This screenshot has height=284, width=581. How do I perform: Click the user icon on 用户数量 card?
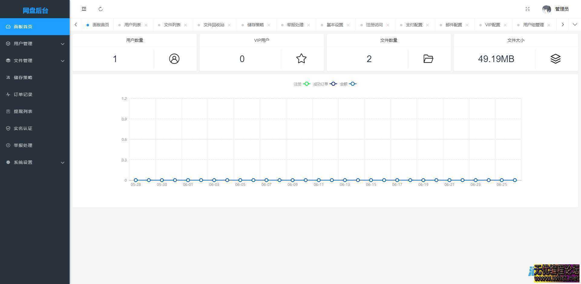point(174,59)
